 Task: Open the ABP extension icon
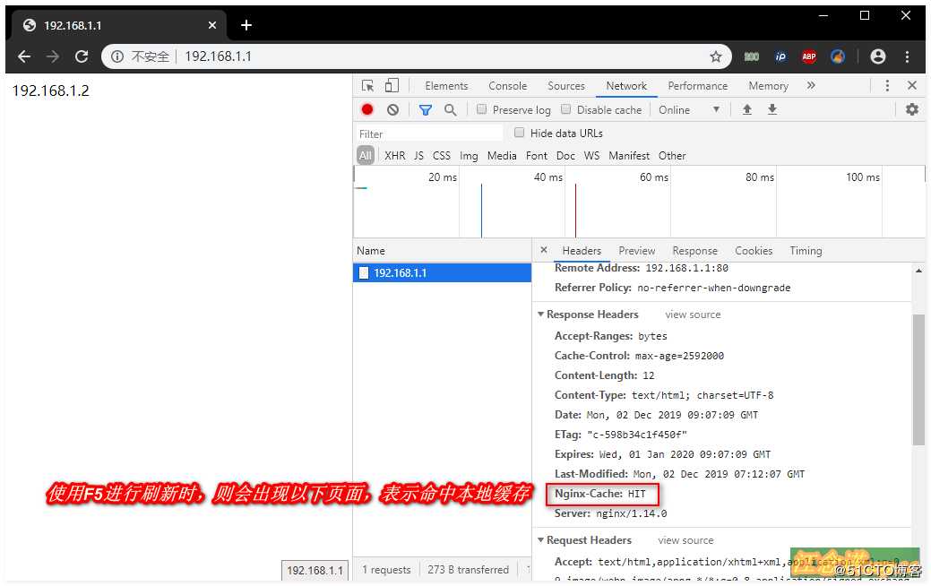(808, 56)
